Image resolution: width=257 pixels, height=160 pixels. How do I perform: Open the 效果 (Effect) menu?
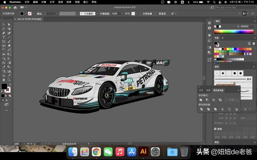69,2
